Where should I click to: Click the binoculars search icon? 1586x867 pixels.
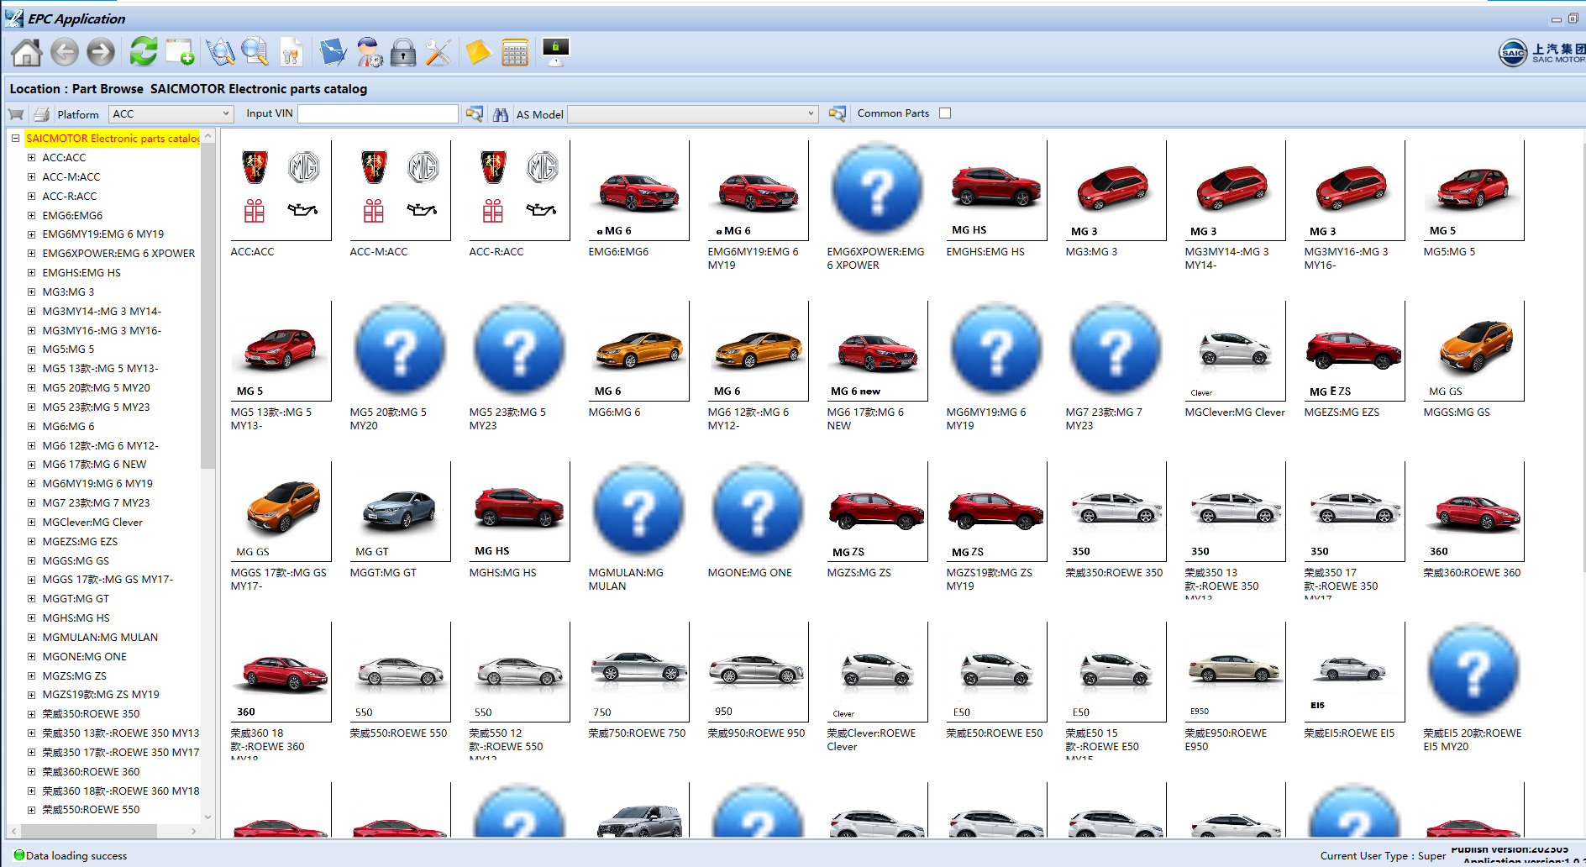[501, 114]
